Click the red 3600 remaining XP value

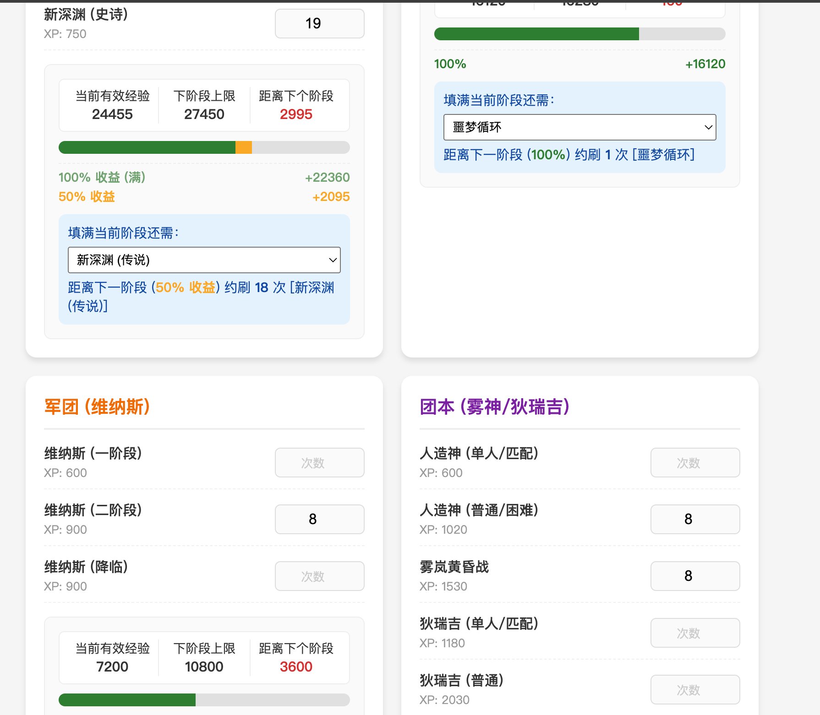pyautogui.click(x=296, y=666)
